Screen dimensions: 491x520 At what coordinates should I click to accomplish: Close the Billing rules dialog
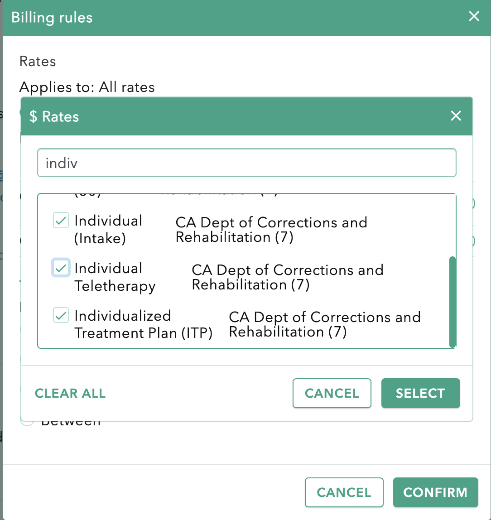(474, 17)
